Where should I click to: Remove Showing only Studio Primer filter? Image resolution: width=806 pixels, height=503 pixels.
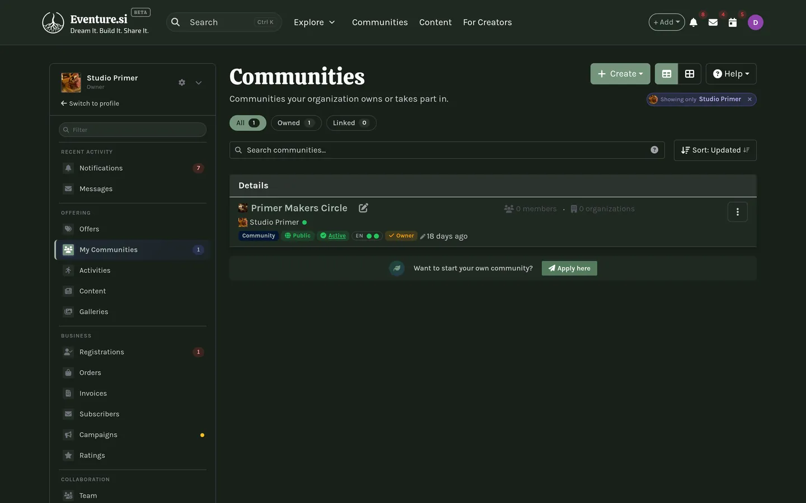click(749, 99)
